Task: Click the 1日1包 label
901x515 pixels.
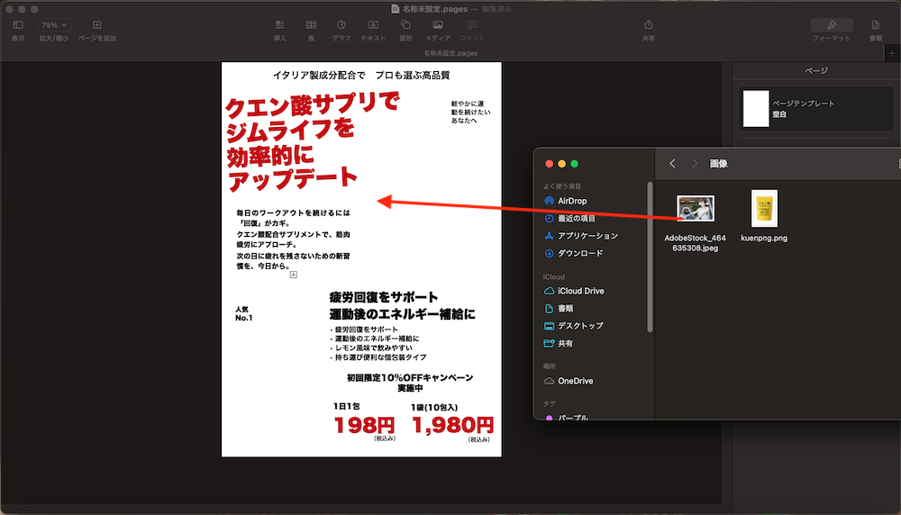Action: coord(347,406)
